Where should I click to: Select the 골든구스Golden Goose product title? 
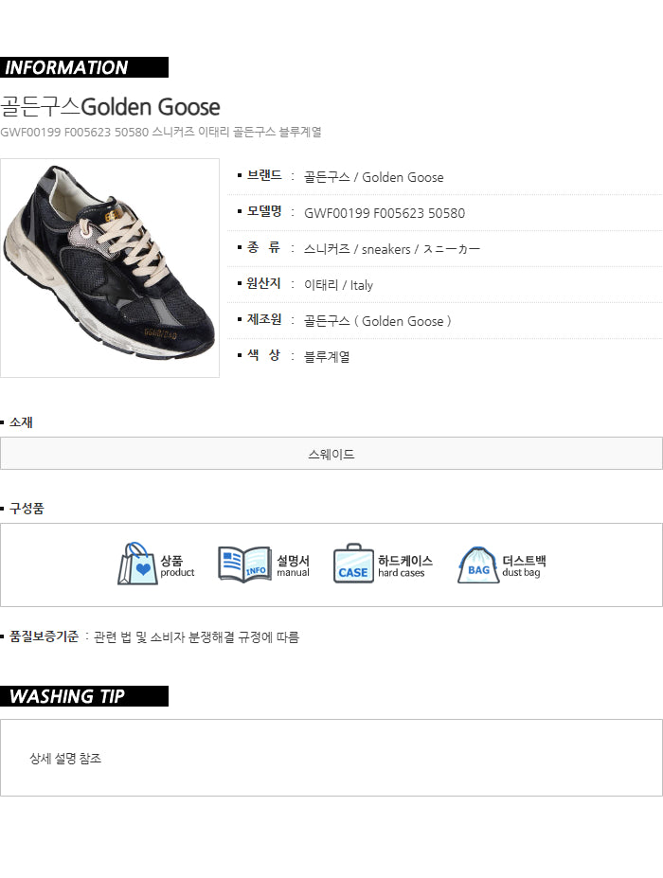[110, 107]
